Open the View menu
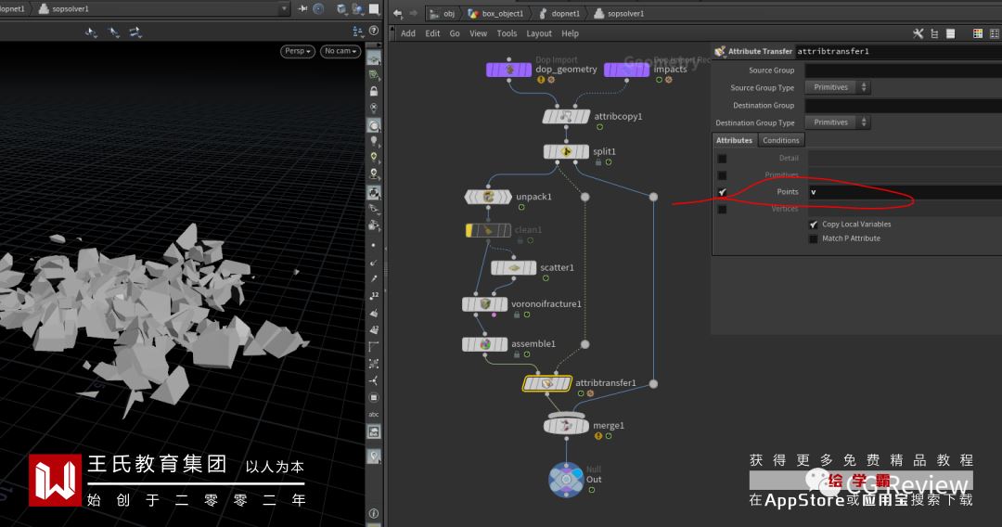This screenshot has height=527, width=1002. [478, 33]
